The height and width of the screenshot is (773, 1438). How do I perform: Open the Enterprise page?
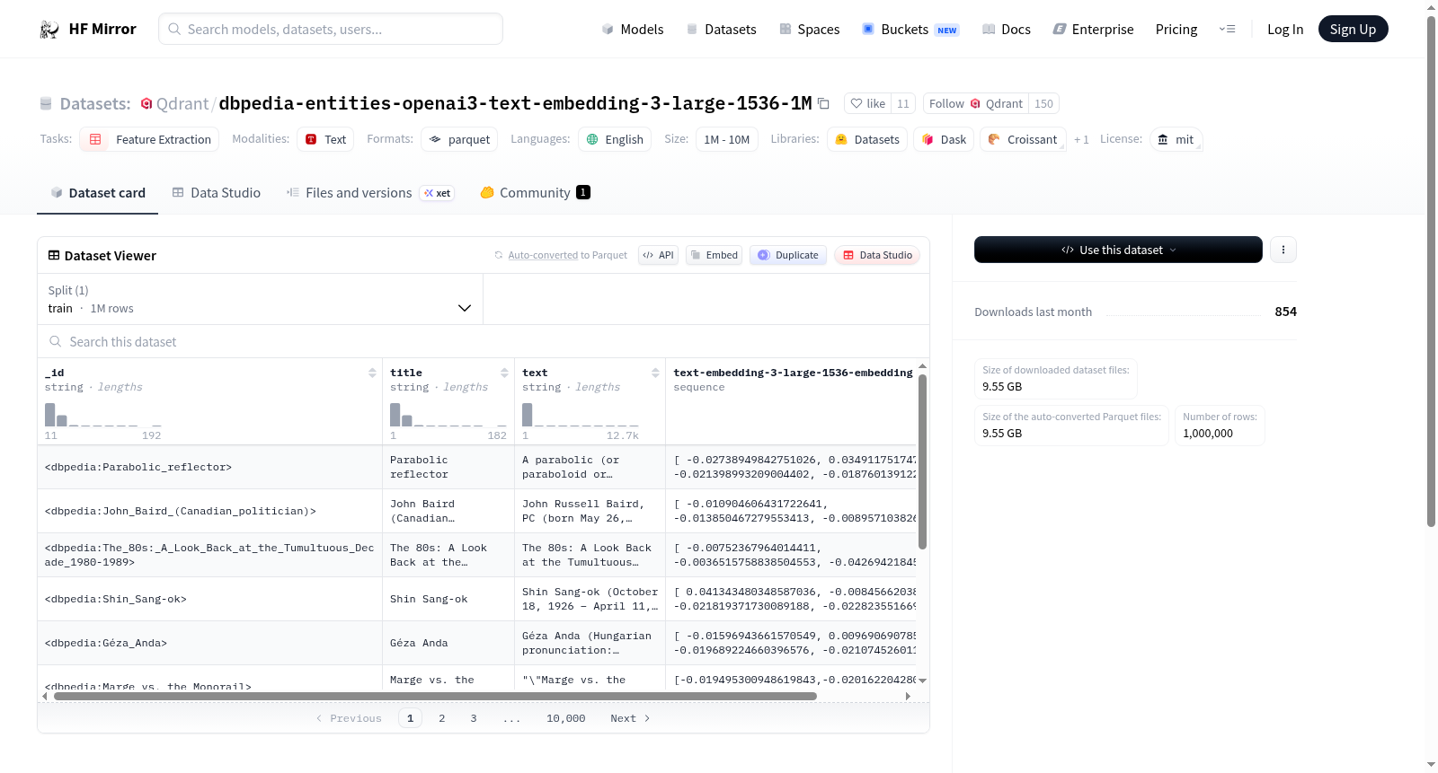1093,29
